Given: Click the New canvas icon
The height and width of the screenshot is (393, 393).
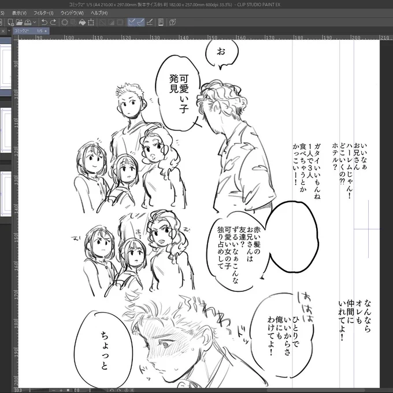Looking at the screenshot, I should coord(10,23).
